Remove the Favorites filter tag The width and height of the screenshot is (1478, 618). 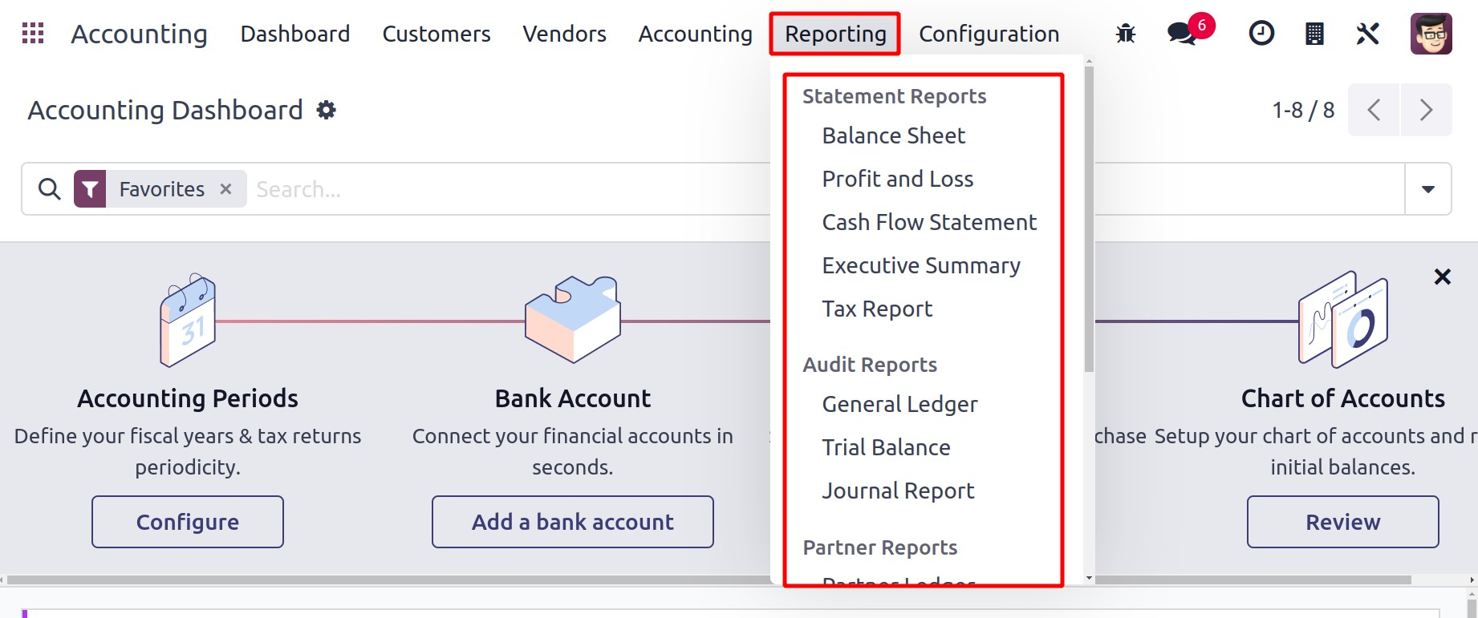click(x=226, y=189)
